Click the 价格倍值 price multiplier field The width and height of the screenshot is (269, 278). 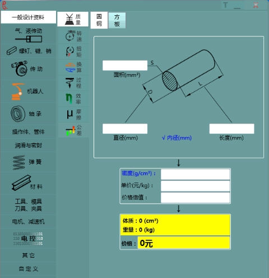(x=196, y=198)
